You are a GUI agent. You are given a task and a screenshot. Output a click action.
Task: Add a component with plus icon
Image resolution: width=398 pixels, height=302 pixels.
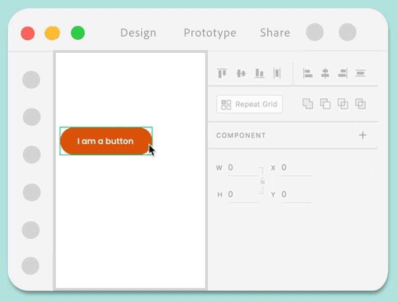coord(363,135)
